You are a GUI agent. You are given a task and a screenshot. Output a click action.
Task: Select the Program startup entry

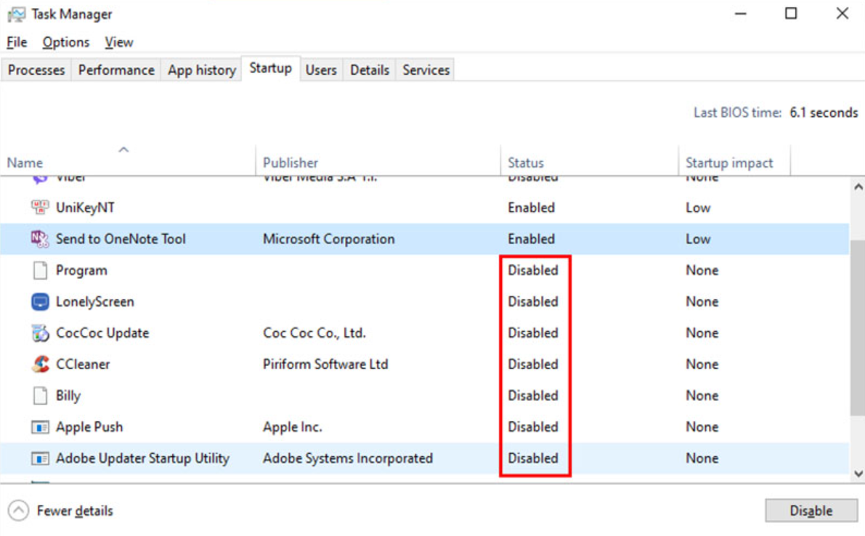pos(81,270)
